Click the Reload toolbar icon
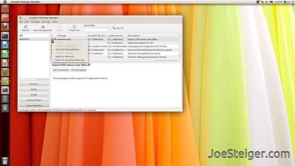The width and height of the screenshot is (295, 166). tap(26, 27)
